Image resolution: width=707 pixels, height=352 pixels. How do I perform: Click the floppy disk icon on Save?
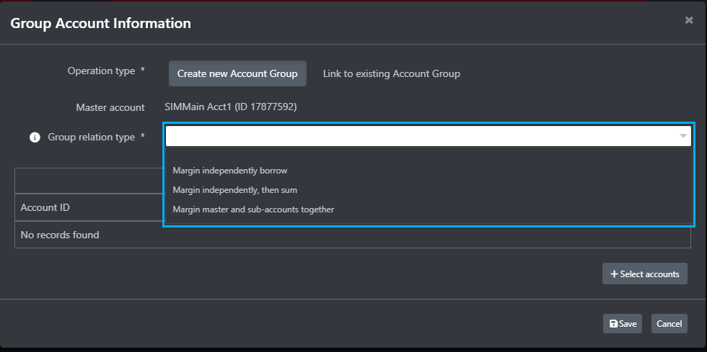pos(613,324)
